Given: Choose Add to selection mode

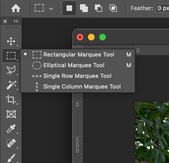Looking at the screenshot, I should coord(84,8).
